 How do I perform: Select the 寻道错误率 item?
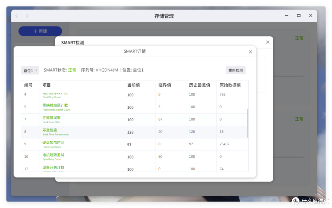(51, 118)
